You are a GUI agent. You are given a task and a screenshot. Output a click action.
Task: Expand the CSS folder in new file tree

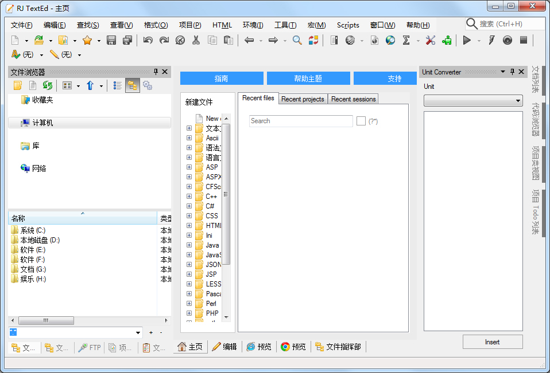click(x=189, y=216)
